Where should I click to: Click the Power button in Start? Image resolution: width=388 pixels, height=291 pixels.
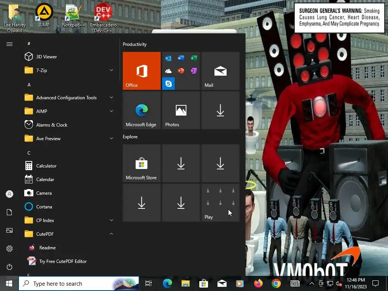9,267
